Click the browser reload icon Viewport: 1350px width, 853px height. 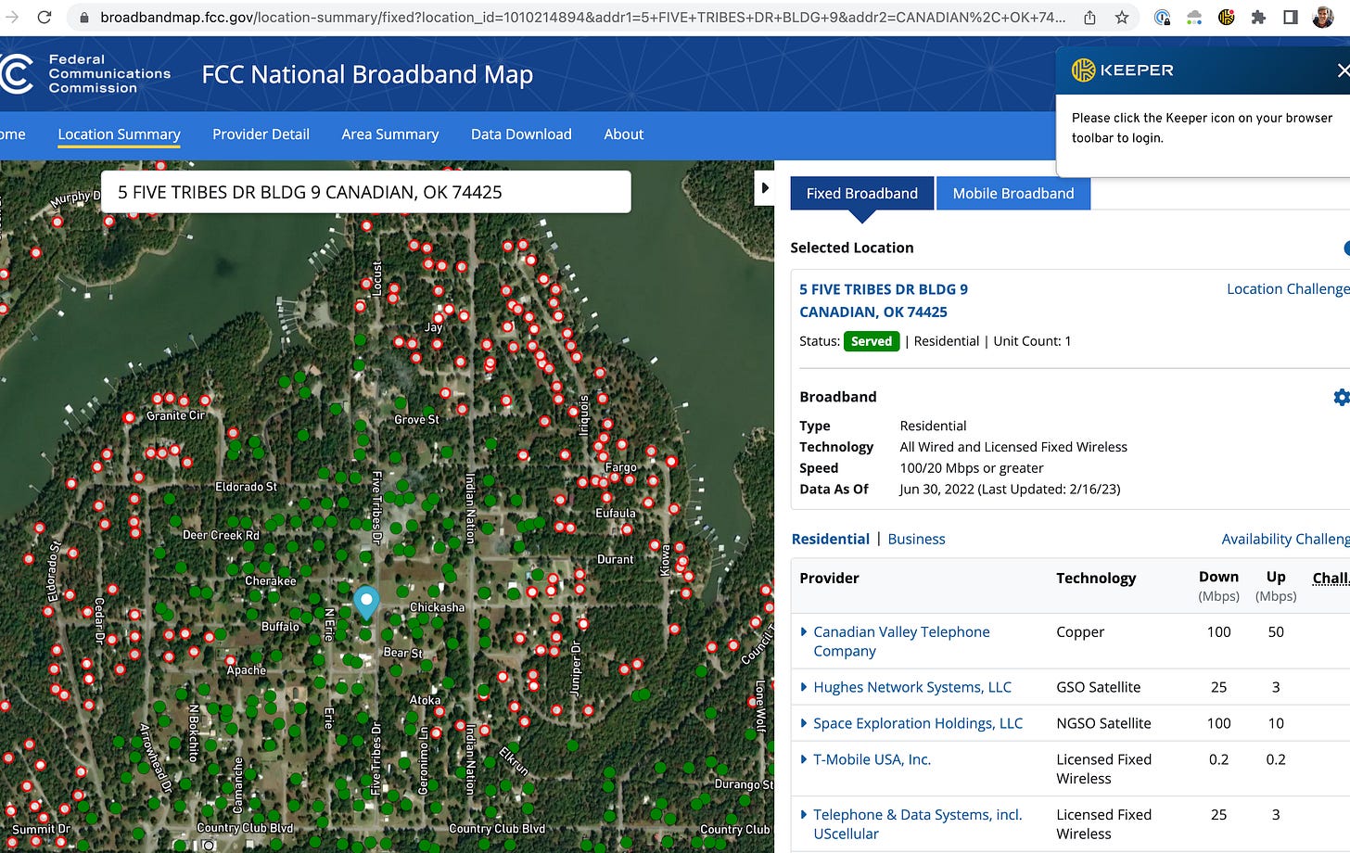click(44, 17)
